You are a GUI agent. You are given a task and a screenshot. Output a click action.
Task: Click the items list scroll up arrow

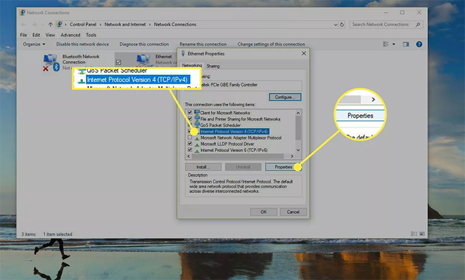[x=298, y=113]
